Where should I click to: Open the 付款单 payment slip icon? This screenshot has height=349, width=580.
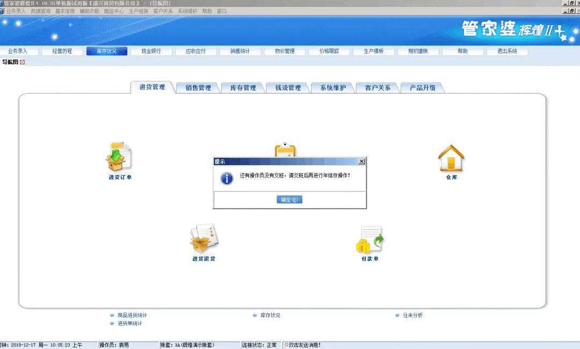[x=369, y=239]
